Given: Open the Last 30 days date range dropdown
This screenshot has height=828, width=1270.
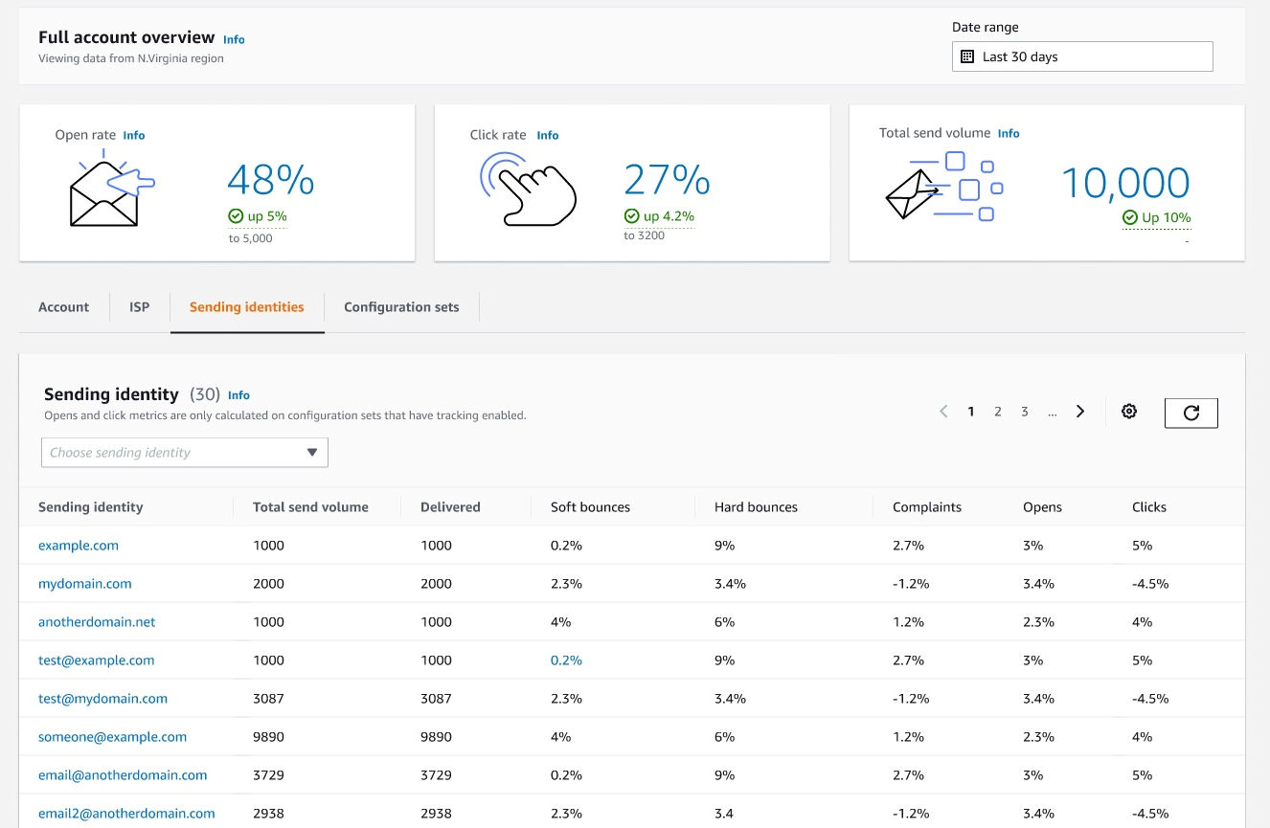Looking at the screenshot, I should [1082, 56].
